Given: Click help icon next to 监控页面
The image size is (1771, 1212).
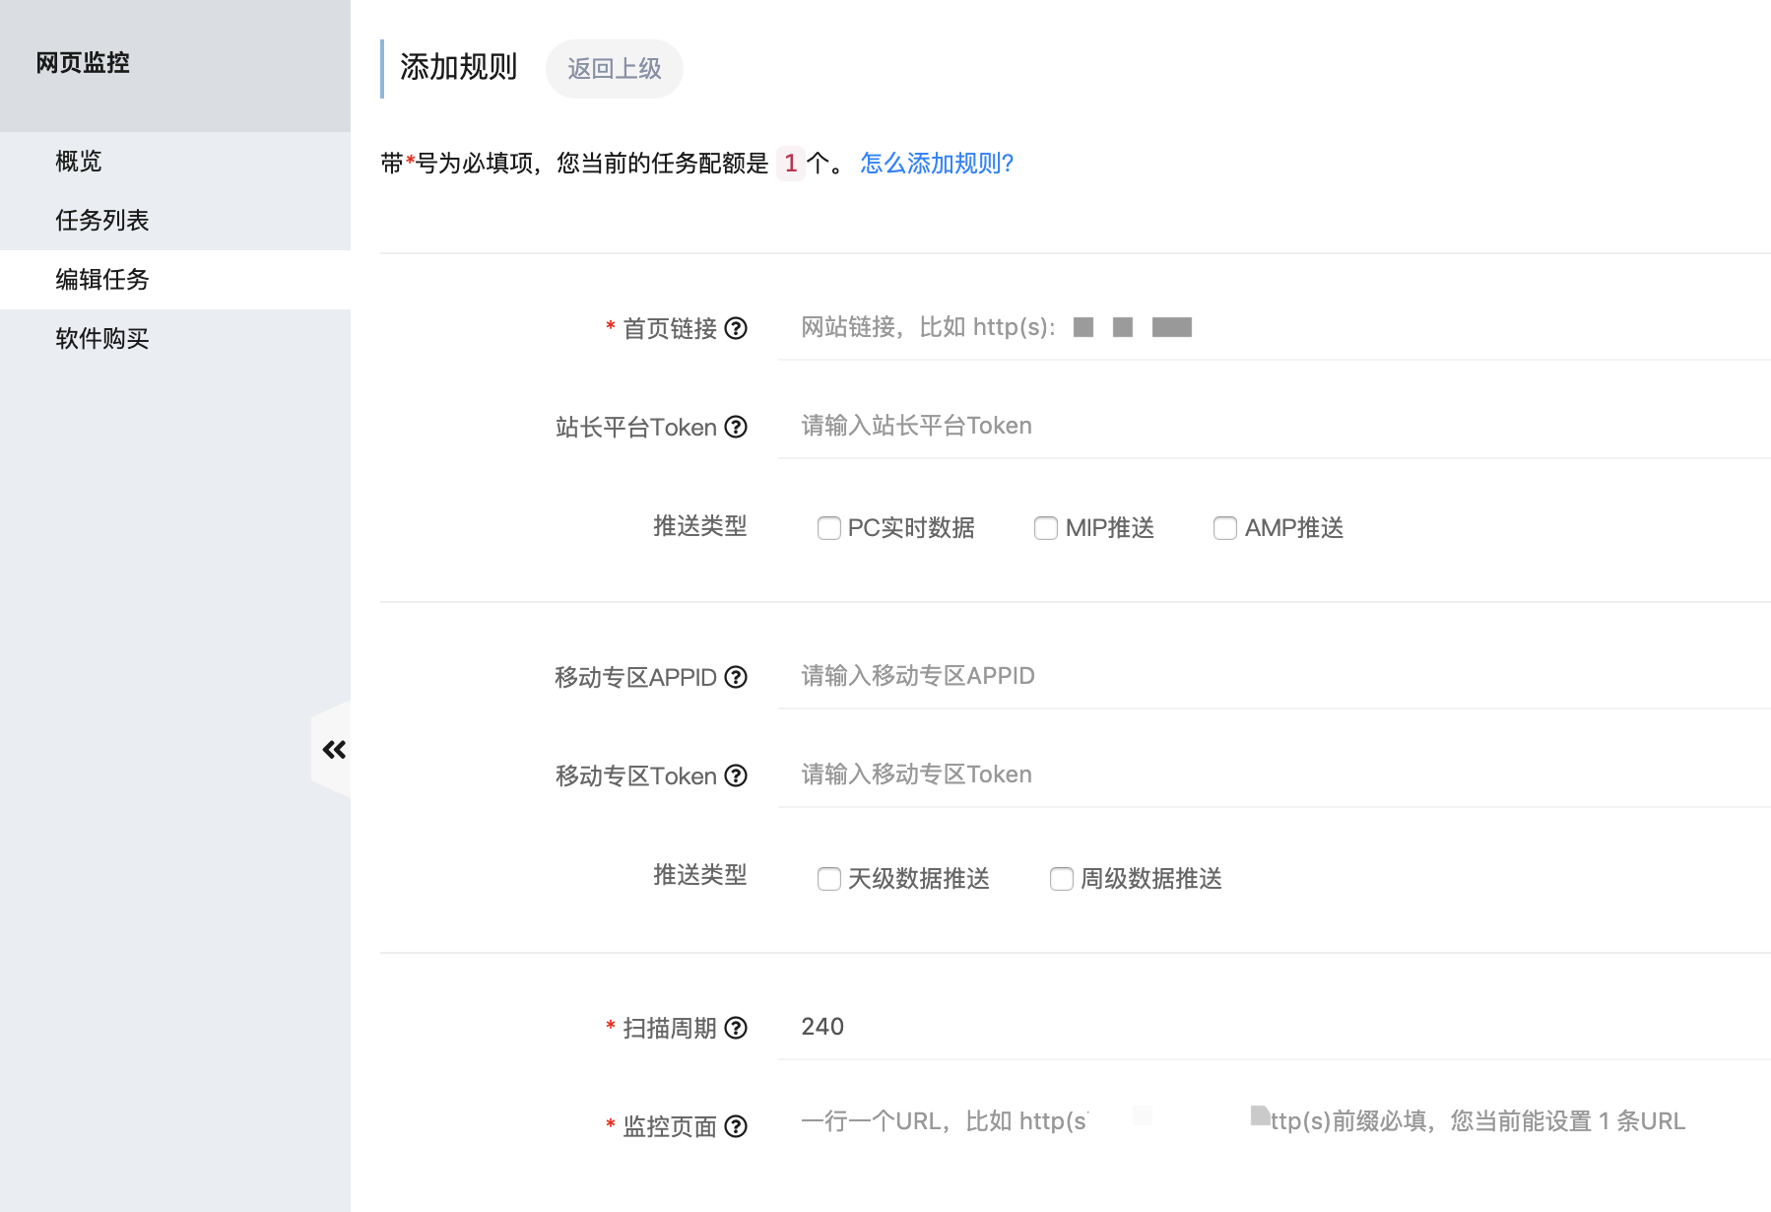Looking at the screenshot, I should (736, 1126).
